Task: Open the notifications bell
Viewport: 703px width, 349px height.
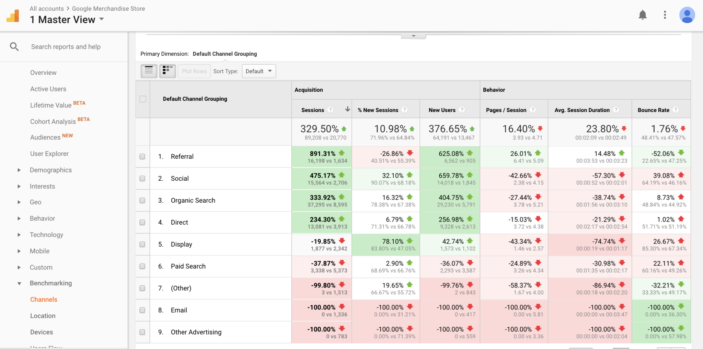Action: pos(643,15)
